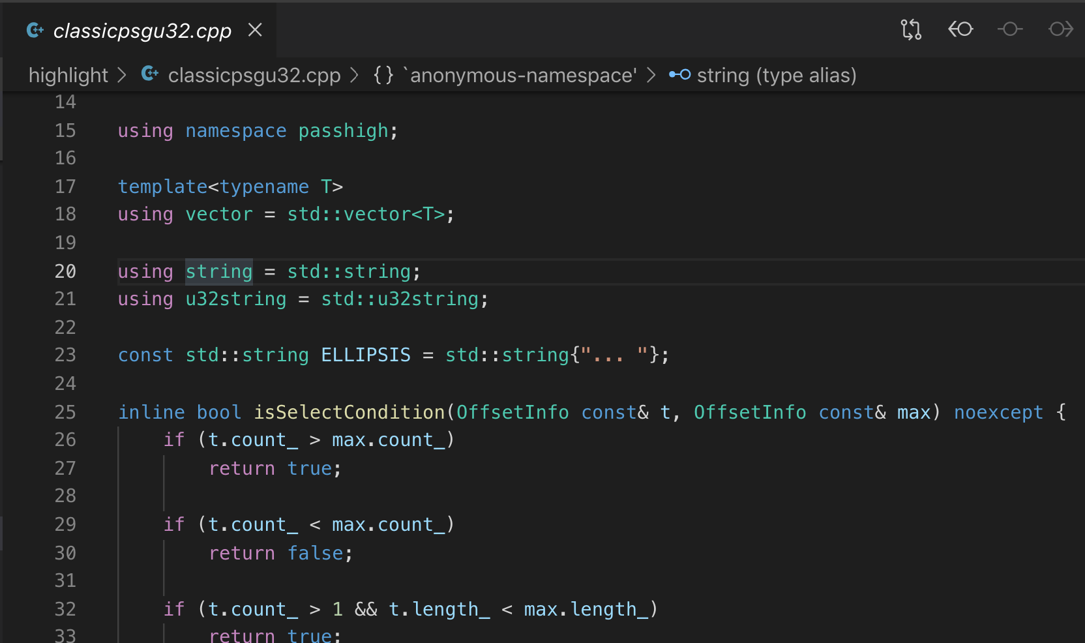Click the 'passhigh' namespace name
Viewport: 1085px width, 643px height.
pos(344,130)
